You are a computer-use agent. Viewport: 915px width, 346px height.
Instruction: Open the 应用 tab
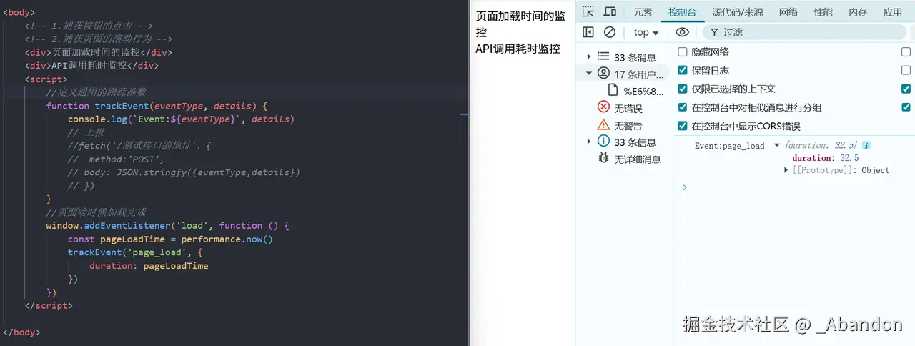coord(893,11)
